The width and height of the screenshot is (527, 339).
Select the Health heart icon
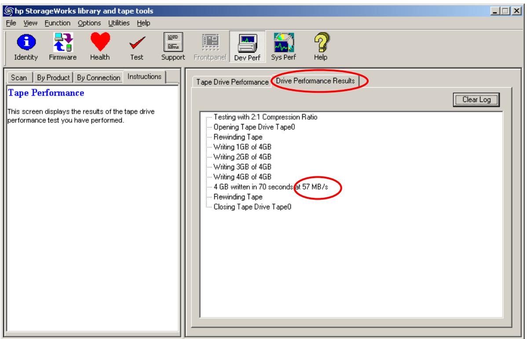(100, 47)
